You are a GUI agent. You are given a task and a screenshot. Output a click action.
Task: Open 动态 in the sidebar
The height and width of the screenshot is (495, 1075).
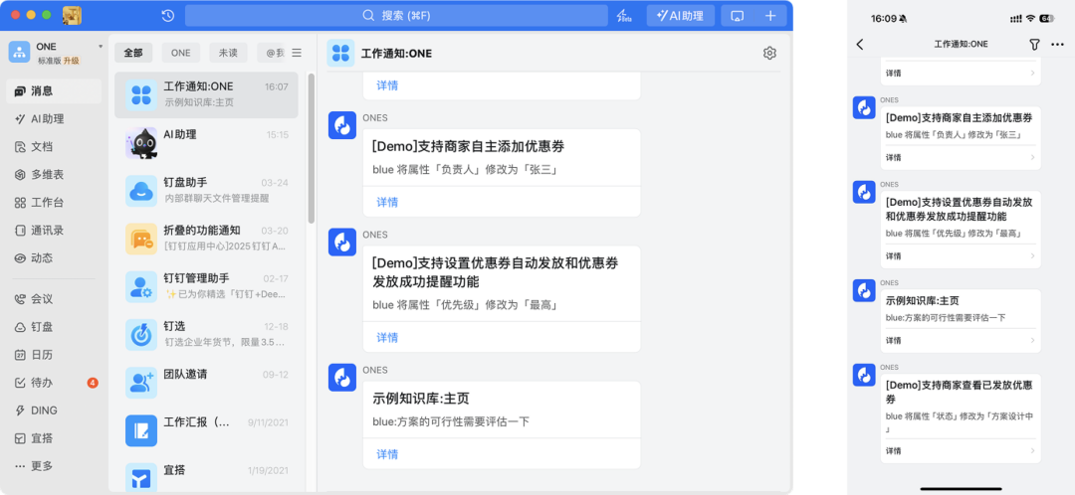54,258
